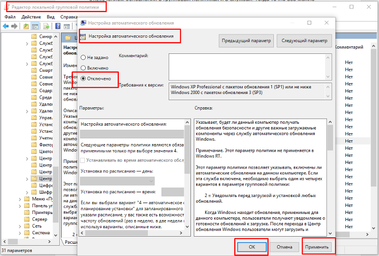
Task: Select the "Включено" radio button
Action: 83,68
